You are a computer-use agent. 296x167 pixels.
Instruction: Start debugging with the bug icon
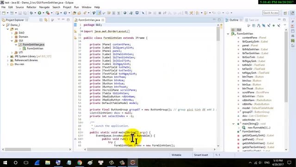(x=31, y=13)
